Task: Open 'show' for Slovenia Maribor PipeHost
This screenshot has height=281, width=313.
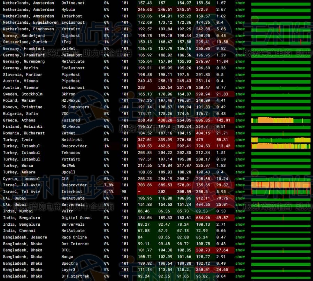Action: coord(240,75)
